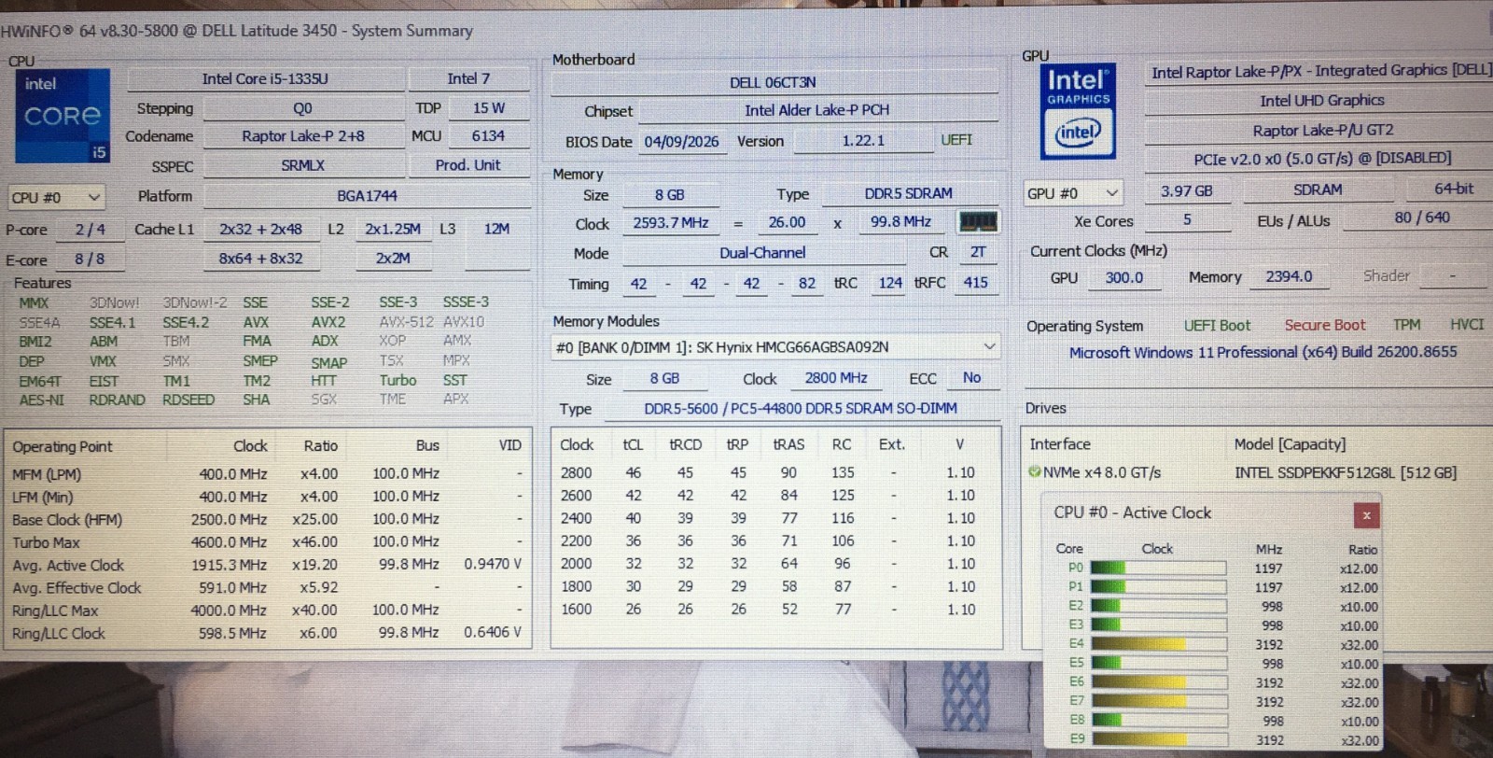Image resolution: width=1493 pixels, height=758 pixels.
Task: Click the 2800 row in memory timings table
Action: coord(774,473)
